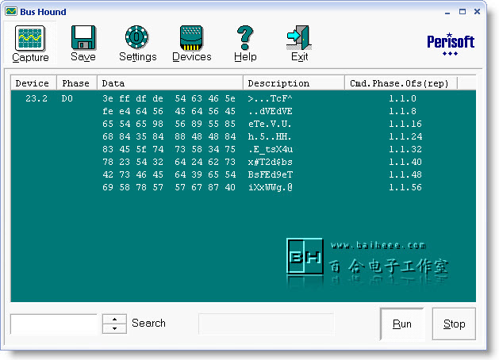
Task: Select device entry 23.2
Action: [36, 98]
